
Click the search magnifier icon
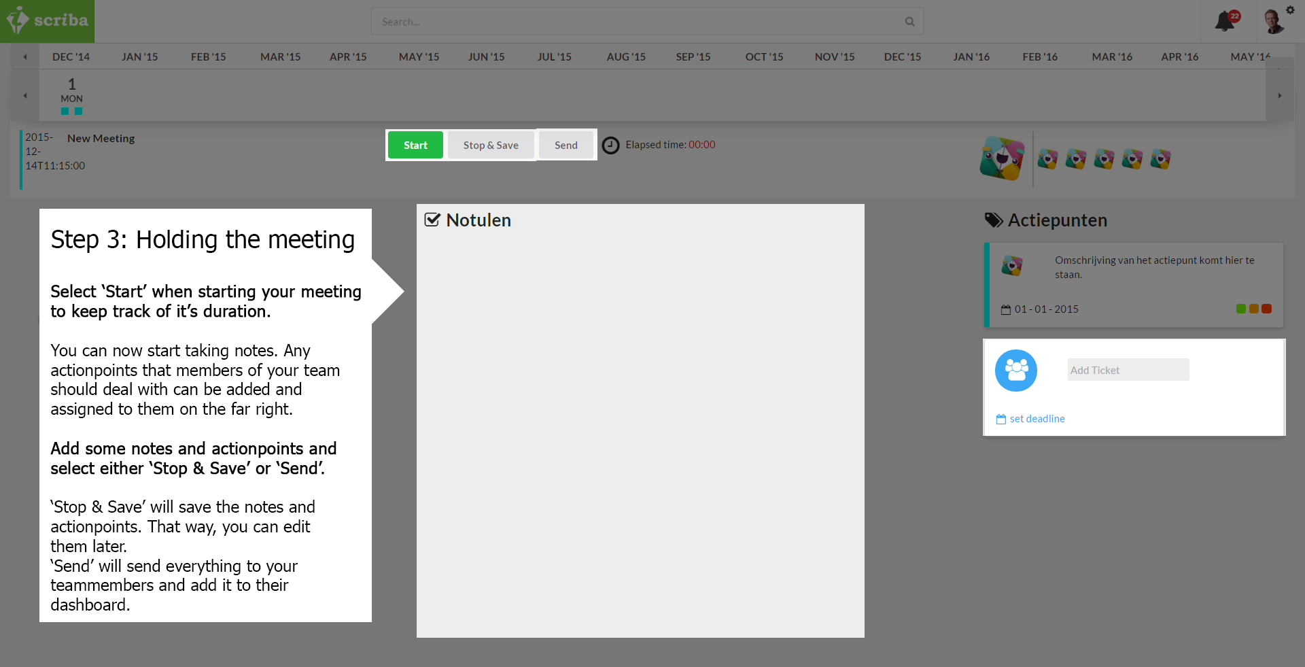(x=909, y=22)
